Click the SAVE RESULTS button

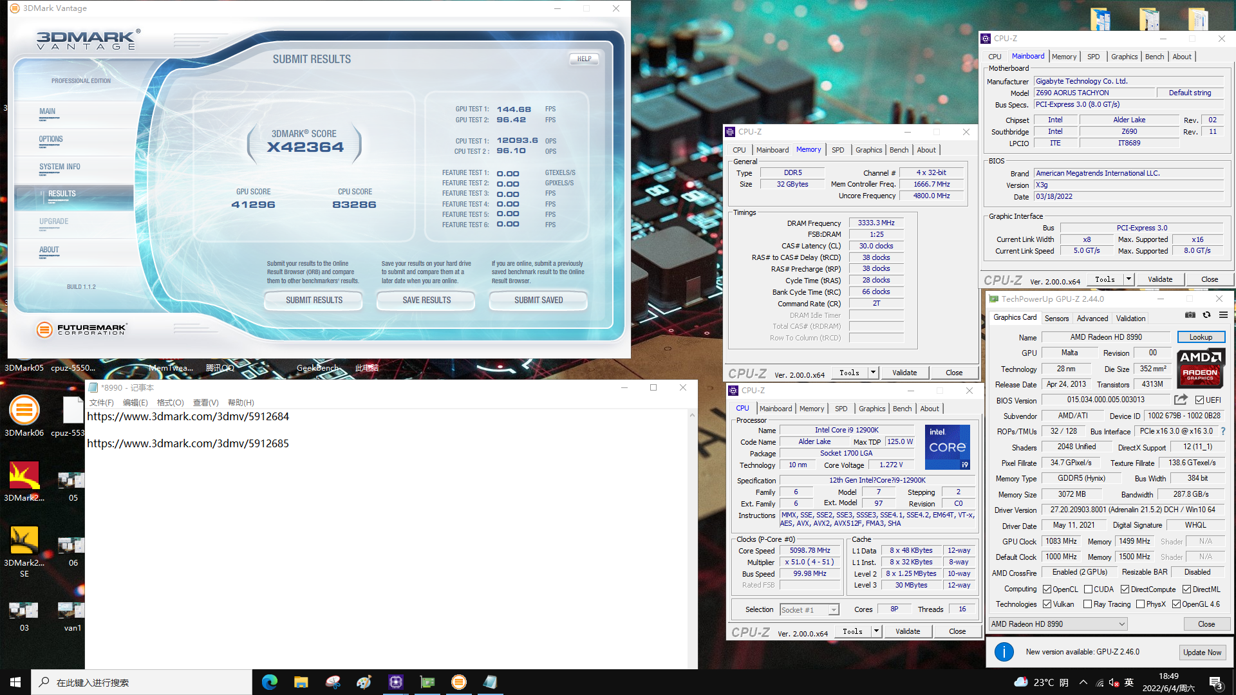pyautogui.click(x=426, y=301)
